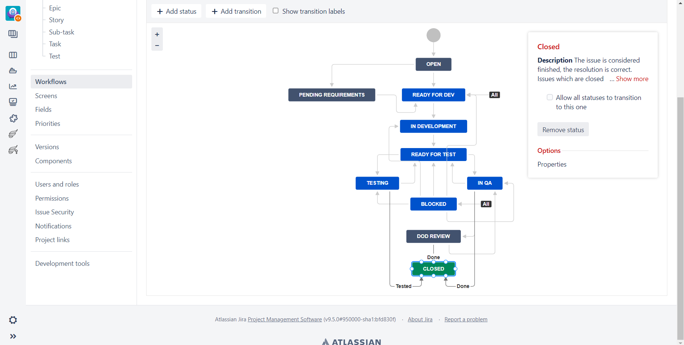Select the CLOSED status node in diagram
The height and width of the screenshot is (345, 684).
coord(433,269)
